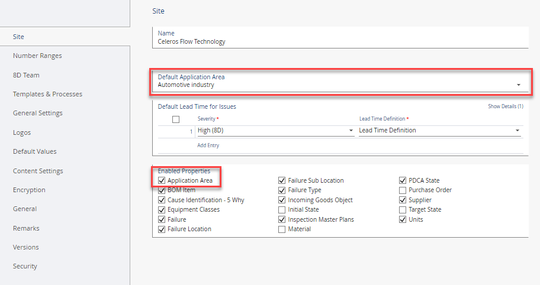The height and width of the screenshot is (285, 540).
Task: Disable the PDCA State checkbox
Action: (x=403, y=180)
